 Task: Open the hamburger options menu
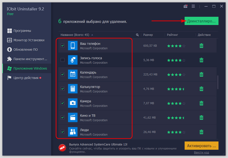(193, 6)
